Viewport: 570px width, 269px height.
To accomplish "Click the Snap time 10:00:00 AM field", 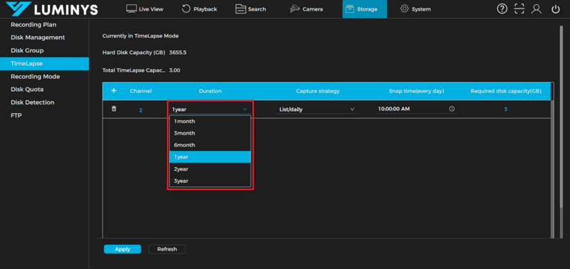I will click(416, 109).
